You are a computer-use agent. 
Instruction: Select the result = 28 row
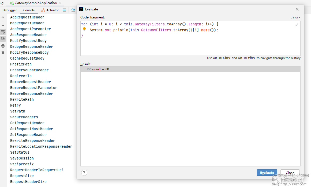(190, 69)
